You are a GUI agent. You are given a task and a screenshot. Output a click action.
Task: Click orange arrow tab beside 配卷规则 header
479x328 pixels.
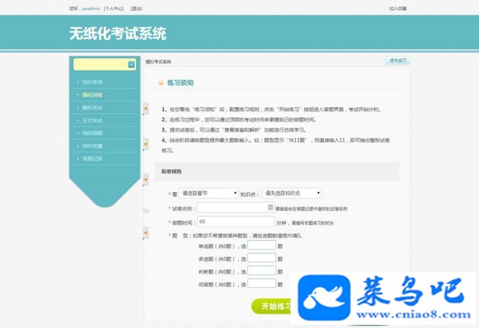146,179
